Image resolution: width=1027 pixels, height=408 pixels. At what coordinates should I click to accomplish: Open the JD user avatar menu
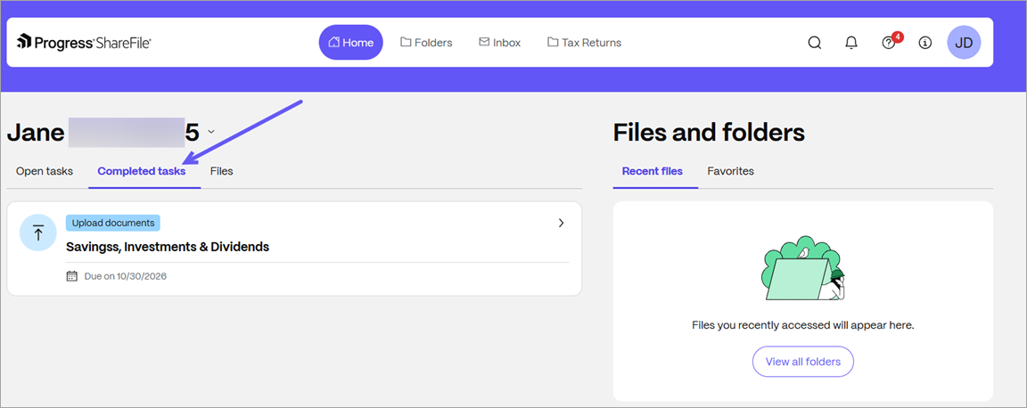click(x=964, y=43)
